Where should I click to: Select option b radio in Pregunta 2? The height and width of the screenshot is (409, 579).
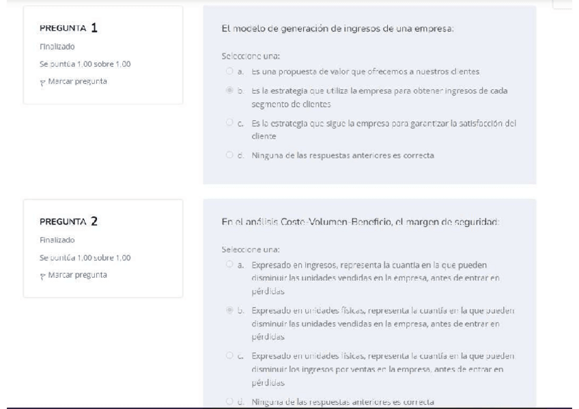coord(229,310)
